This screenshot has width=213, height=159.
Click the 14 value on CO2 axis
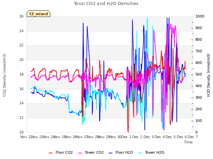click(21, 103)
